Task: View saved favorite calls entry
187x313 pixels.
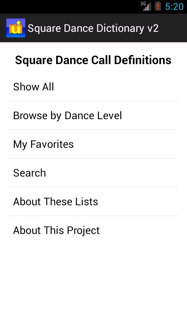Action: [x=93, y=144]
